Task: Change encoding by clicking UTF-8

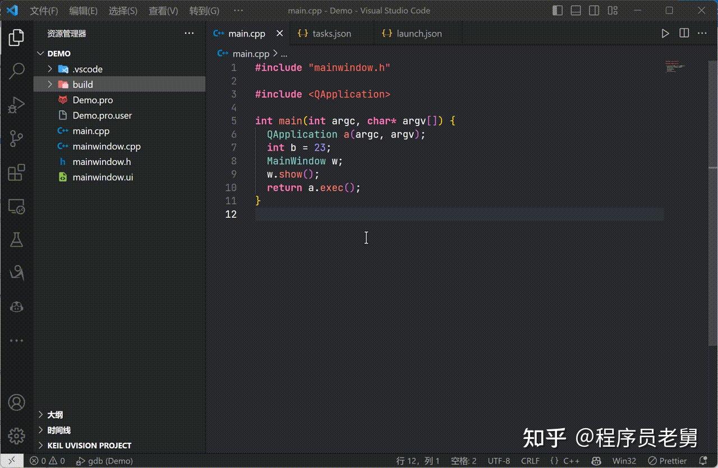Action: click(499, 461)
